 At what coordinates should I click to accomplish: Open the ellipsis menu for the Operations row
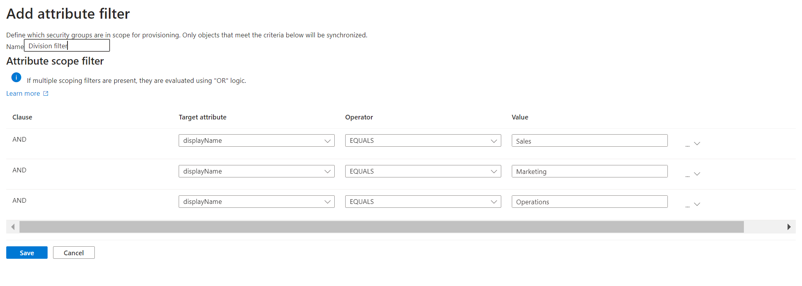tap(687, 205)
